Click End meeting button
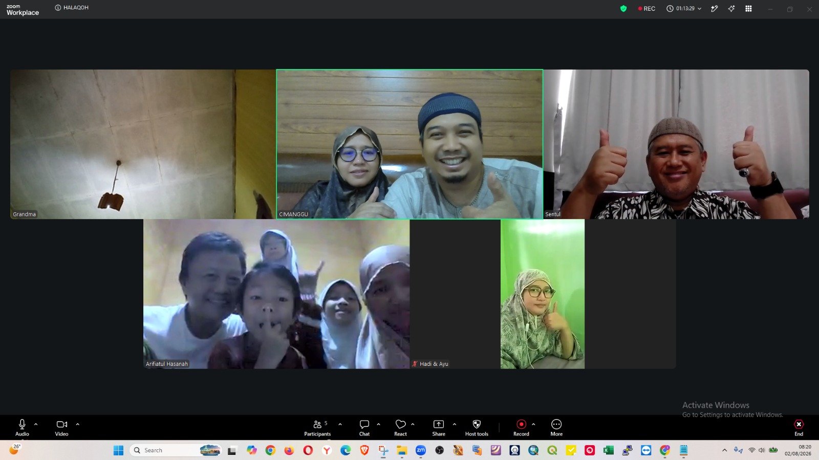Viewport: 819px width, 460px height. pos(799,428)
